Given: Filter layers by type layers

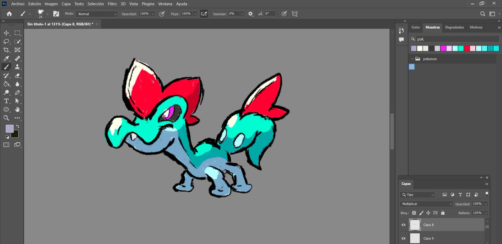Looking at the screenshot, I should [x=460, y=195].
